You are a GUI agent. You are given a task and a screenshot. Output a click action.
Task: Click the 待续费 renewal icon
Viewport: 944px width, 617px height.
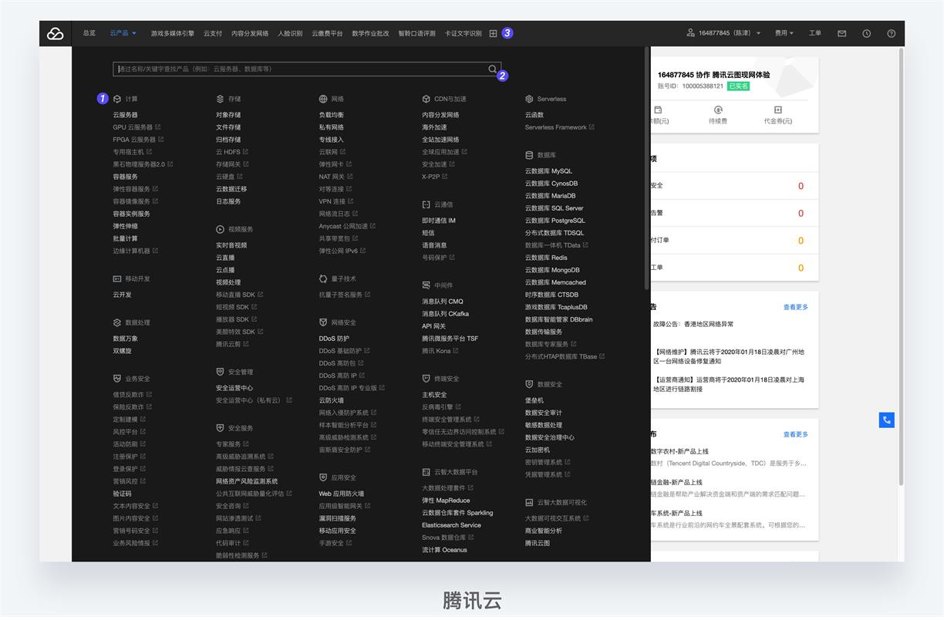[718, 110]
